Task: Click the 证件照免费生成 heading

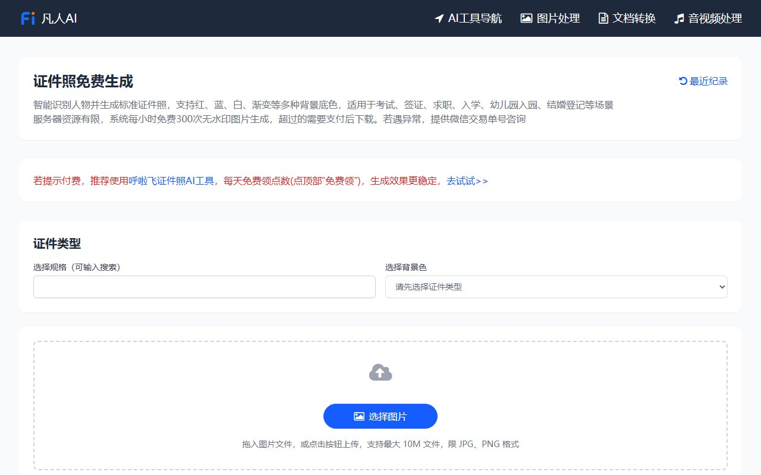Action: click(x=83, y=81)
